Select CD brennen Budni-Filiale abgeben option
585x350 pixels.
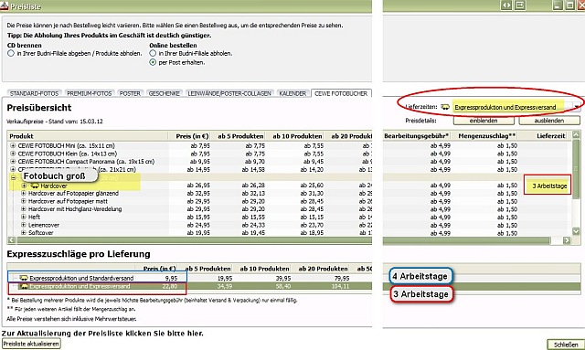(11, 53)
